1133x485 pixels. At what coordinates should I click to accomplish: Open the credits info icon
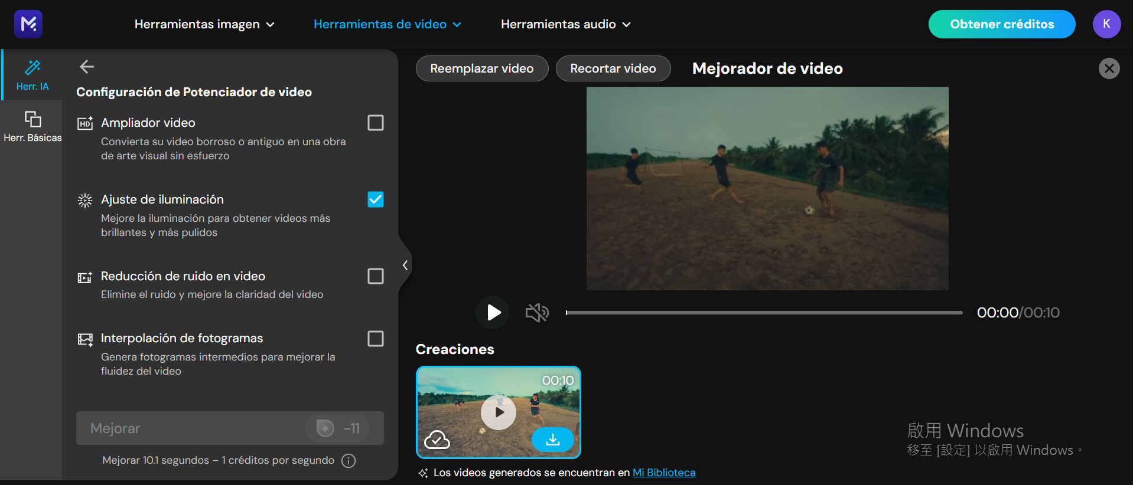pyautogui.click(x=349, y=461)
